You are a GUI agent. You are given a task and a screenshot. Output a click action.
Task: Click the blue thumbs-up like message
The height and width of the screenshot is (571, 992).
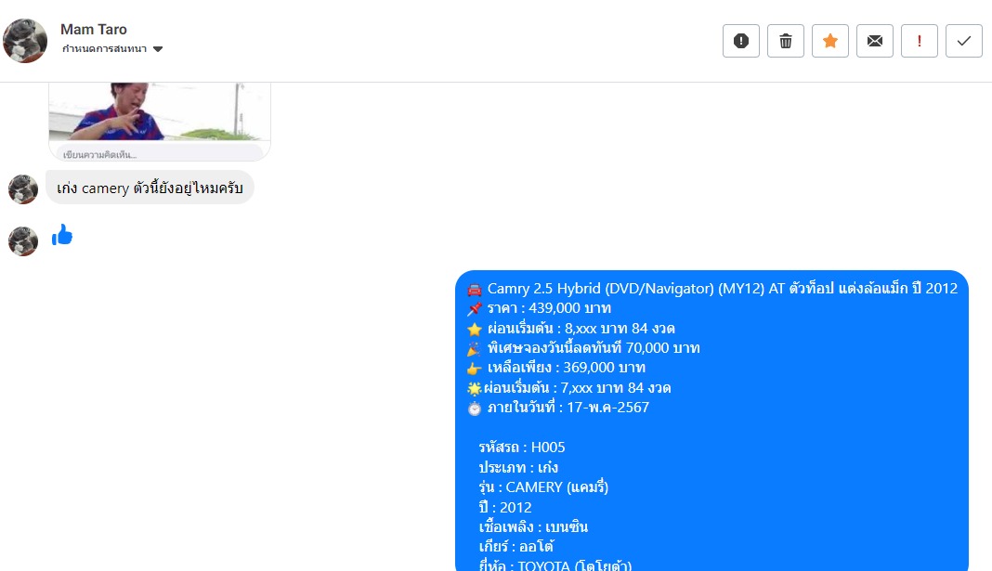62,235
